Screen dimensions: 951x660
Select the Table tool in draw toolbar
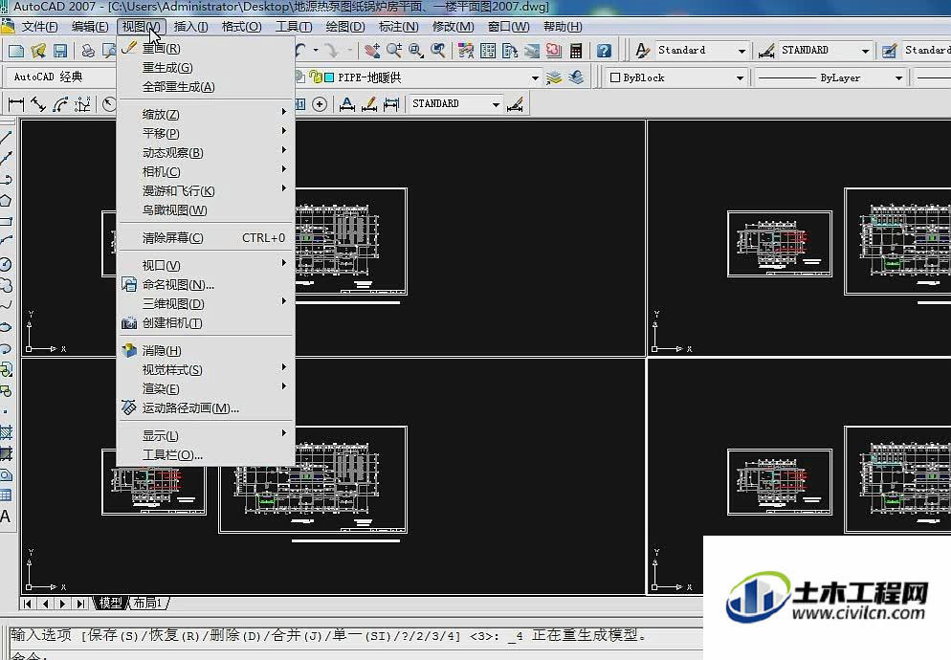click(6, 495)
